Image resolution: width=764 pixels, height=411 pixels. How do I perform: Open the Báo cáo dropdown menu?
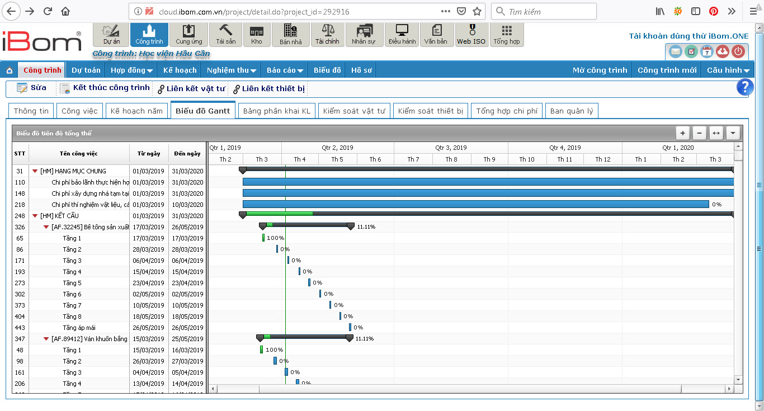pos(285,70)
